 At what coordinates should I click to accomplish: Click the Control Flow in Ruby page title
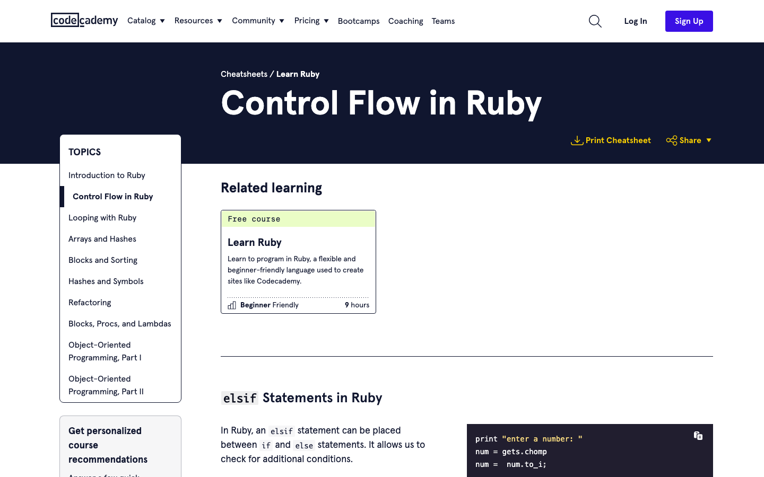(x=381, y=103)
